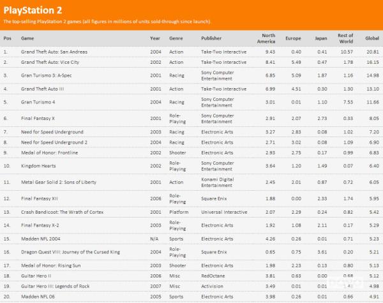Click Rest of World value 10.57
The width and height of the screenshot is (383, 303).
tap(347, 52)
